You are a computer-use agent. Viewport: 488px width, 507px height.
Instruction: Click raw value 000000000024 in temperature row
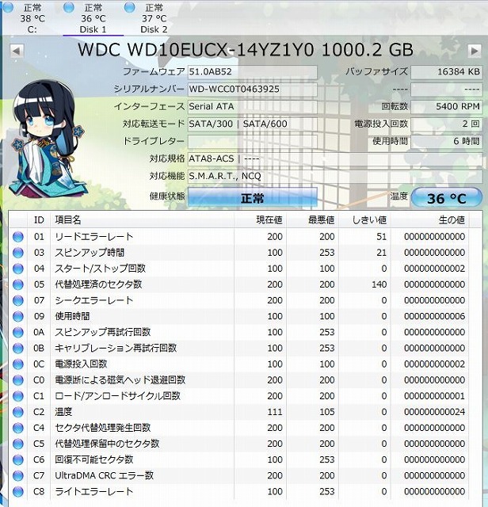[x=434, y=412]
